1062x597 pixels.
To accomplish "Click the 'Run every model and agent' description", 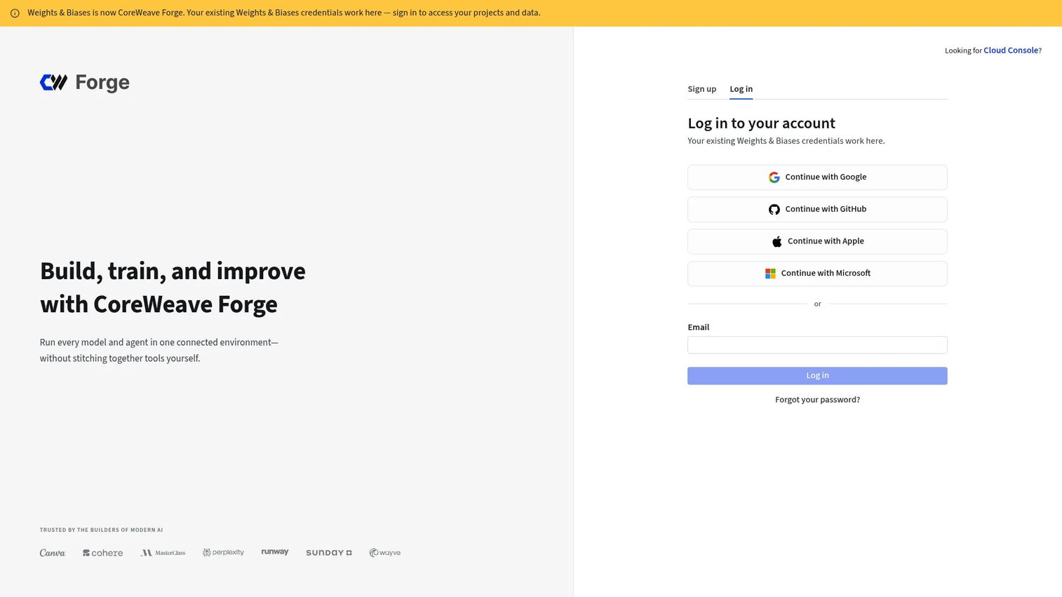I will tap(159, 351).
